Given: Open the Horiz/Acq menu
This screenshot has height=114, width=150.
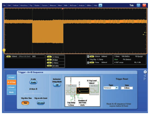Looking at the screenshot, I should pyautogui.click(x=24, y=5).
